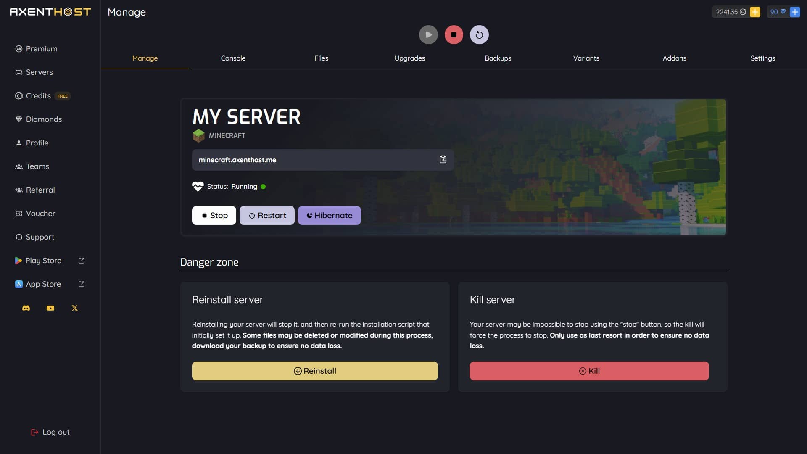The width and height of the screenshot is (807, 454).
Task: Click the Stop server icon
Action: 454,34
